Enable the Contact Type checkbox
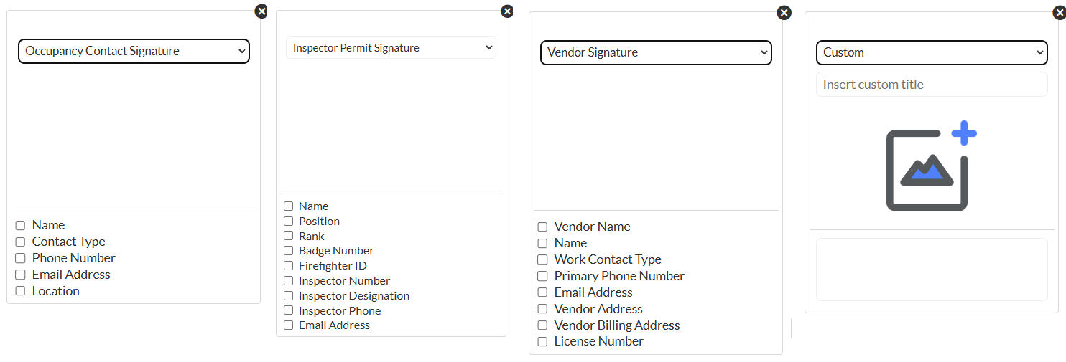The height and width of the screenshot is (362, 1066). [x=20, y=242]
